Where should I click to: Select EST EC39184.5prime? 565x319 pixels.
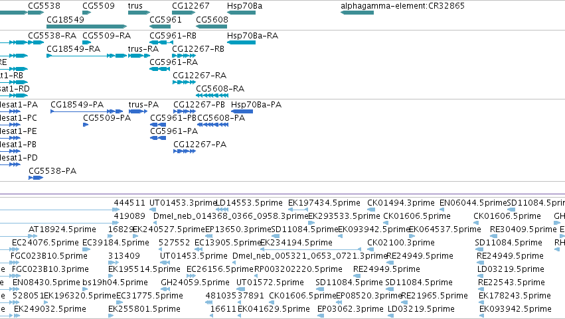coord(86,249)
